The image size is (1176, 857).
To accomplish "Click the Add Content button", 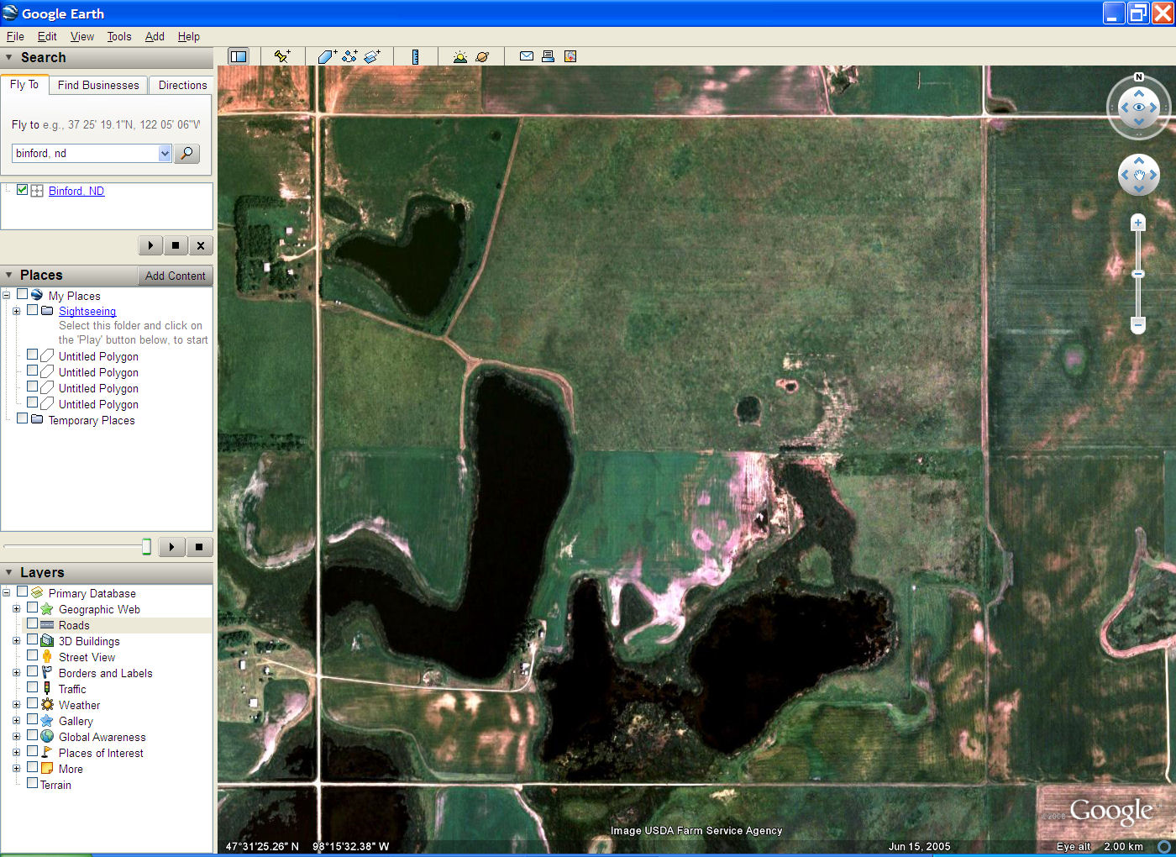I will pyautogui.click(x=175, y=276).
